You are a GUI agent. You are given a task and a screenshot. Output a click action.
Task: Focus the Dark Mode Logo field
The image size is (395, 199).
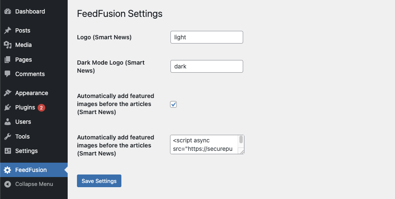point(206,66)
